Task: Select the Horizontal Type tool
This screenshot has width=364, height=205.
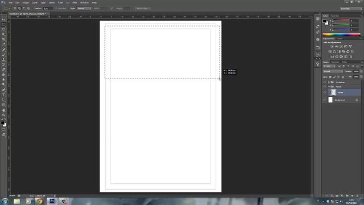Action: (x=3, y=95)
